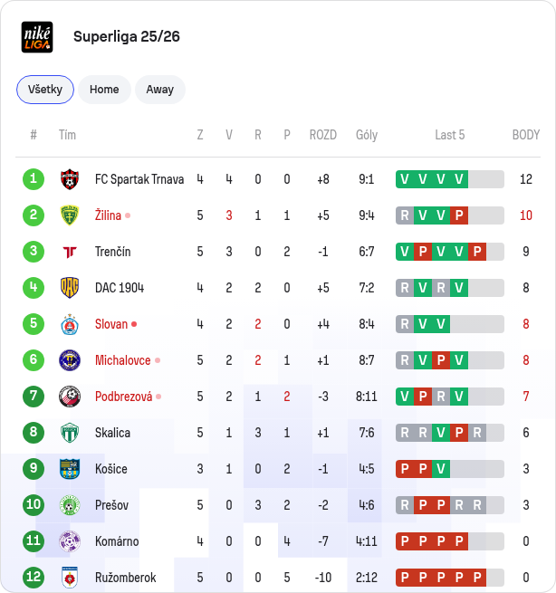Click Ružomberok's Last 5 results bar
This screenshot has width=556, height=593.
[450, 578]
